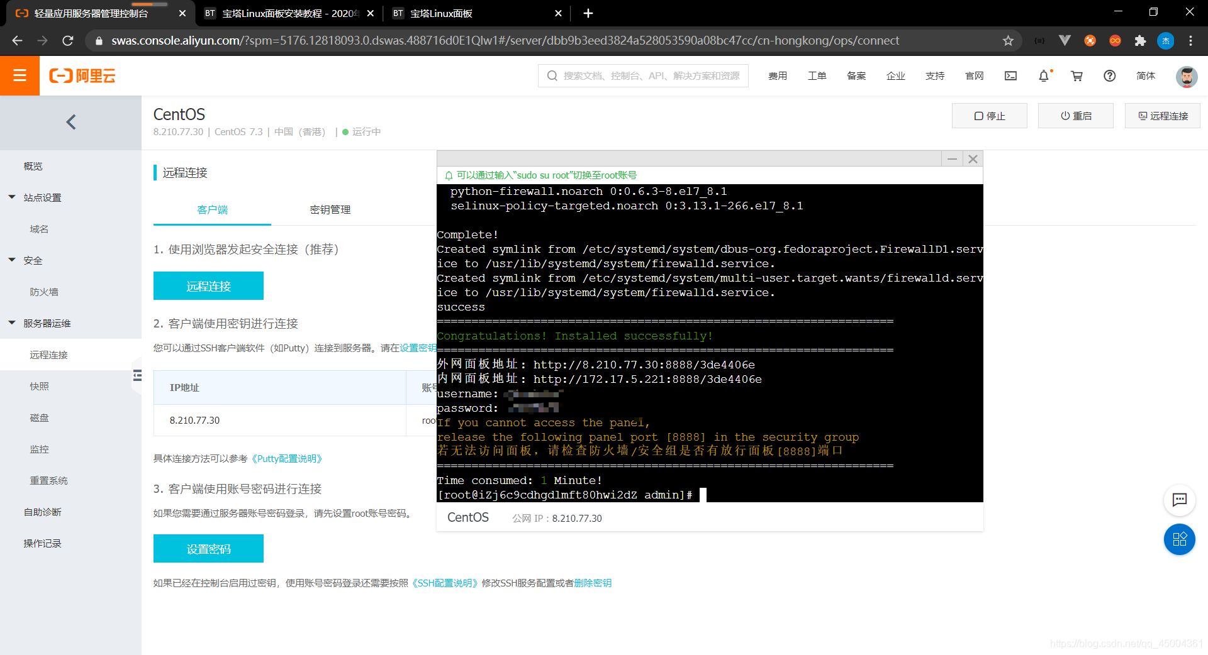1208x655 pixels.
Task: Open the 磁盘 sidebar item
Action: pos(39,417)
